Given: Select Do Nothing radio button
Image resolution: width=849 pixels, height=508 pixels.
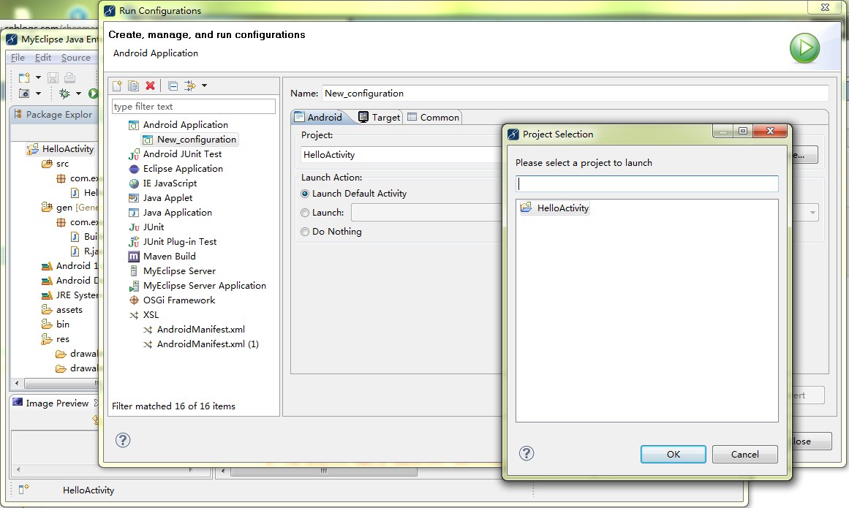Looking at the screenshot, I should pos(305,232).
